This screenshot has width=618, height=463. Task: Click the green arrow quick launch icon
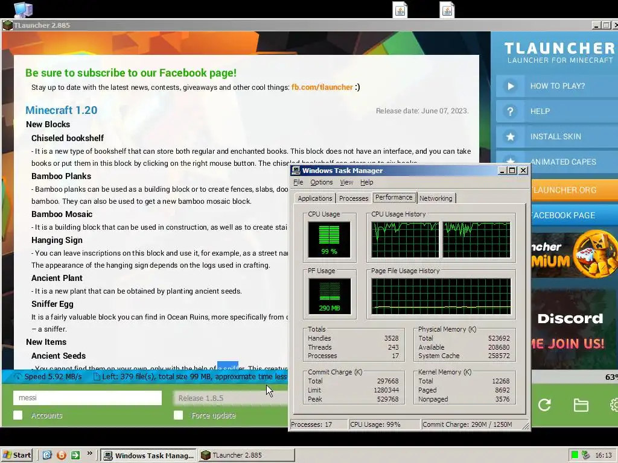(75, 455)
